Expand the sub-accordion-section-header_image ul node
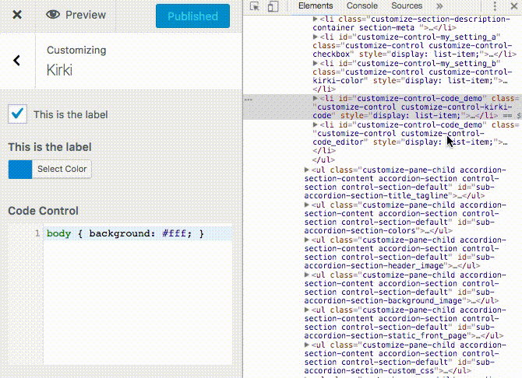The image size is (522, 378). pos(307,240)
